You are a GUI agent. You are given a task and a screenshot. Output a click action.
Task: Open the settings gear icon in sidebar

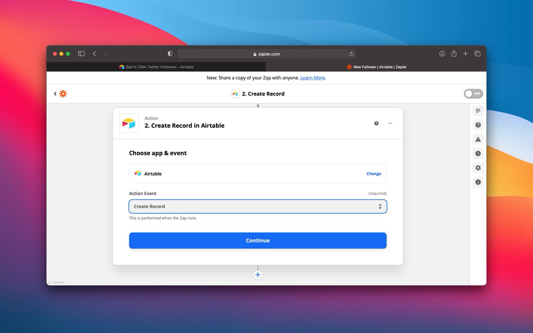(478, 168)
